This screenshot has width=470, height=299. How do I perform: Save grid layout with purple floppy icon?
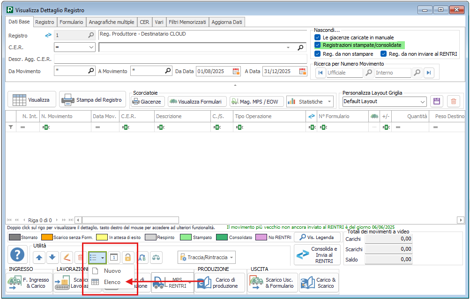click(x=437, y=101)
